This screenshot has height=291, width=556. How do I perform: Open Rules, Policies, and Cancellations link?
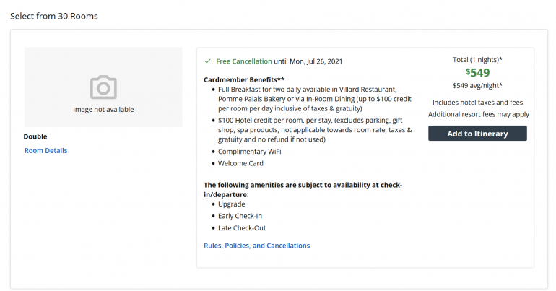[256, 246]
